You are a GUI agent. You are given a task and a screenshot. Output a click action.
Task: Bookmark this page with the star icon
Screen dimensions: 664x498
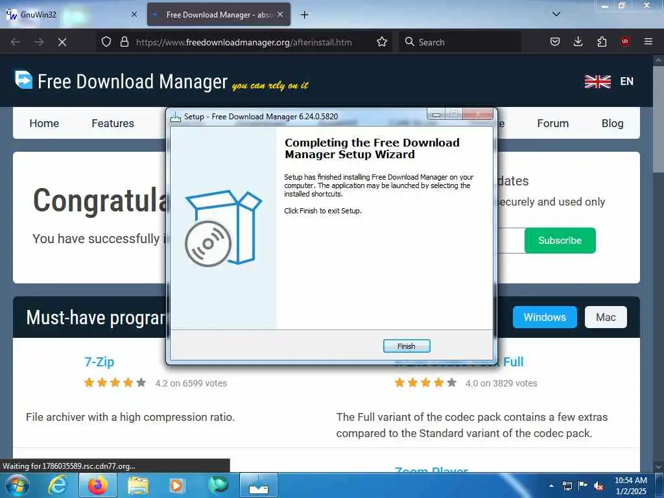click(x=381, y=42)
